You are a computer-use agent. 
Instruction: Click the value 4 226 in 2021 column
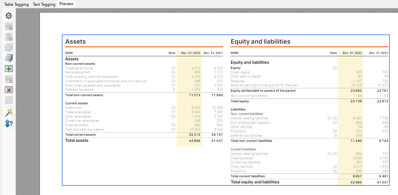(218, 68)
